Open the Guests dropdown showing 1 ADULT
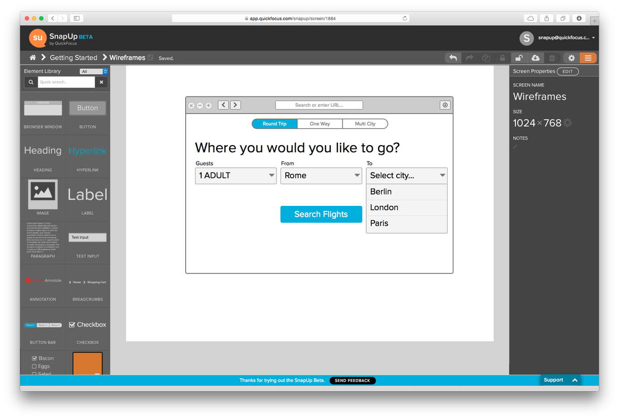 pyautogui.click(x=236, y=175)
